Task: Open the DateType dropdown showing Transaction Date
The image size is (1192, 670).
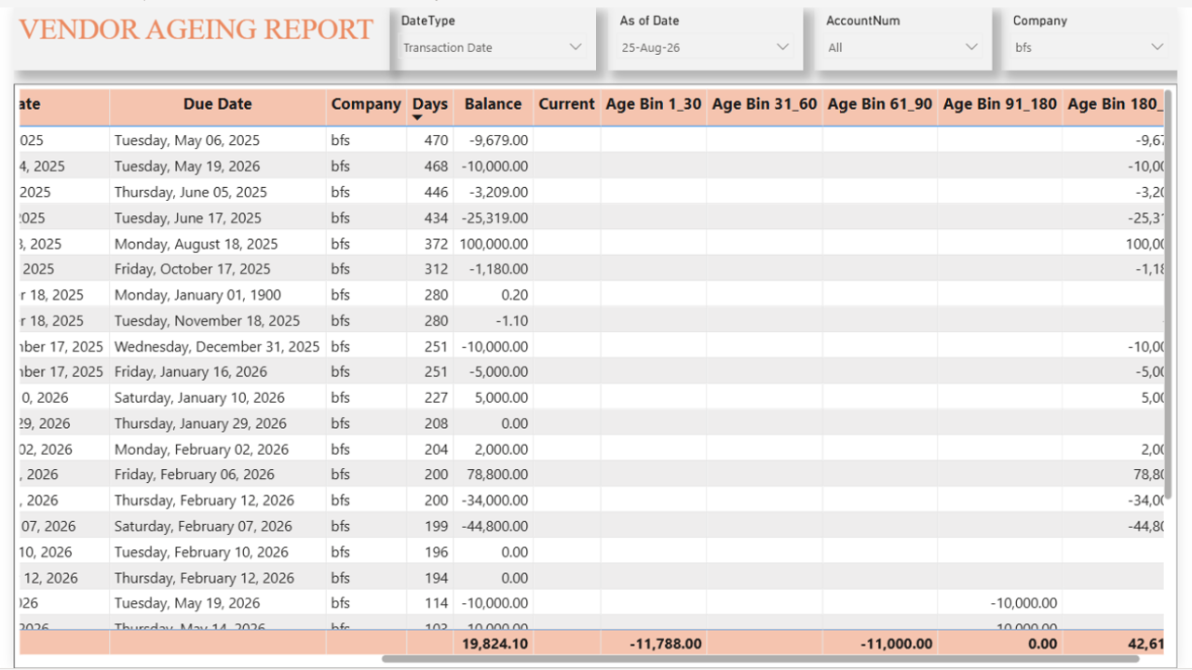Action: [x=493, y=47]
